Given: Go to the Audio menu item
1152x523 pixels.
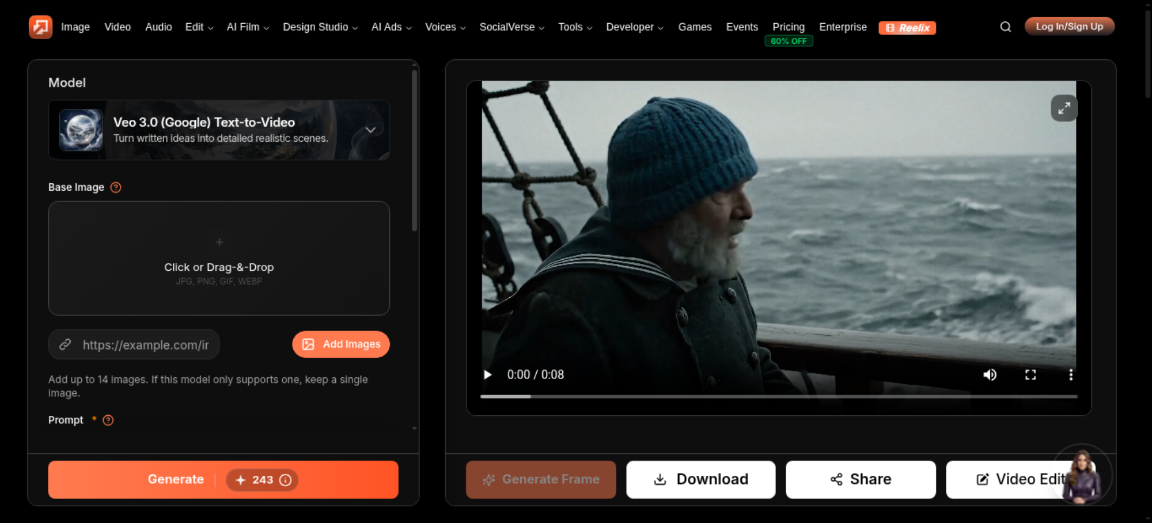Looking at the screenshot, I should (158, 27).
